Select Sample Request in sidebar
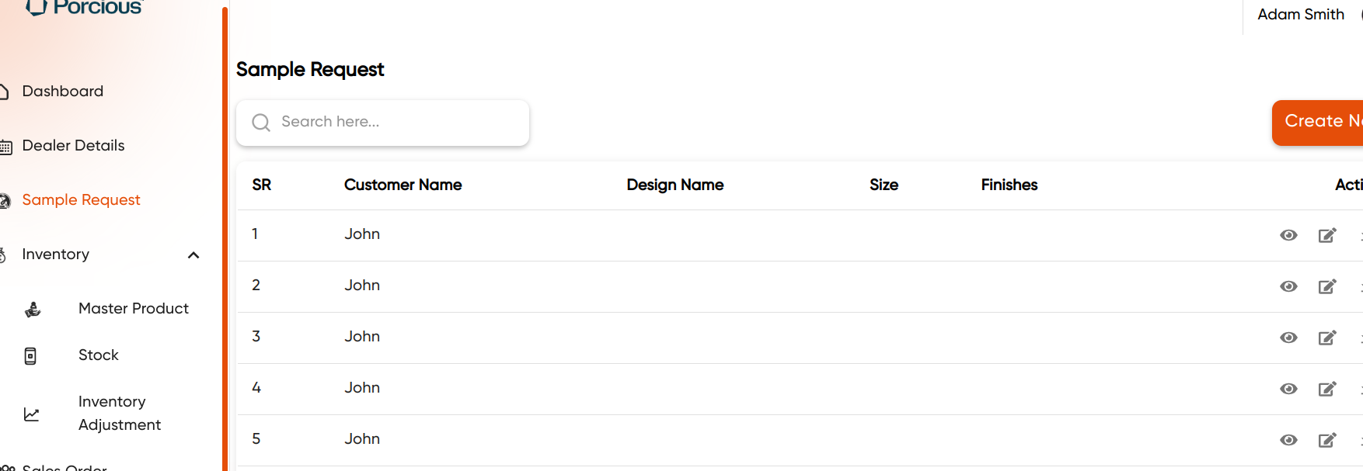 (x=81, y=200)
